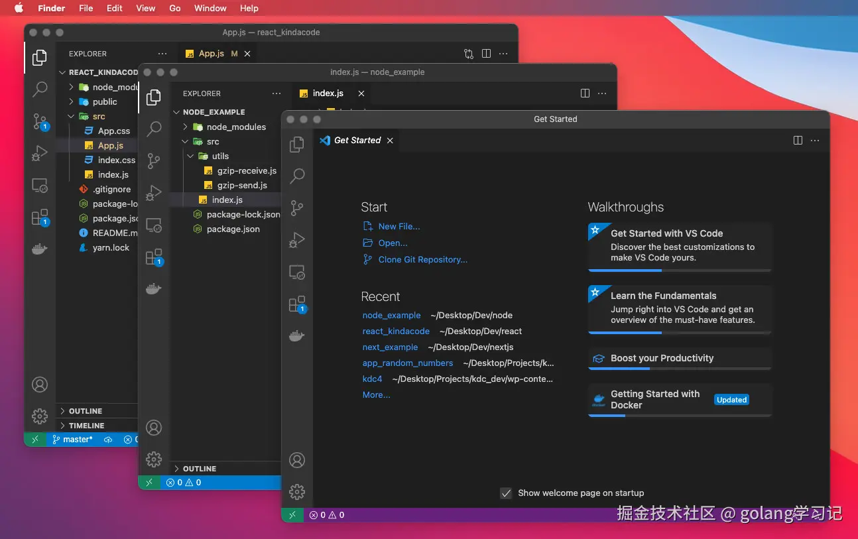Close the Get Started tab
Viewport: 858px width, 539px height.
390,141
